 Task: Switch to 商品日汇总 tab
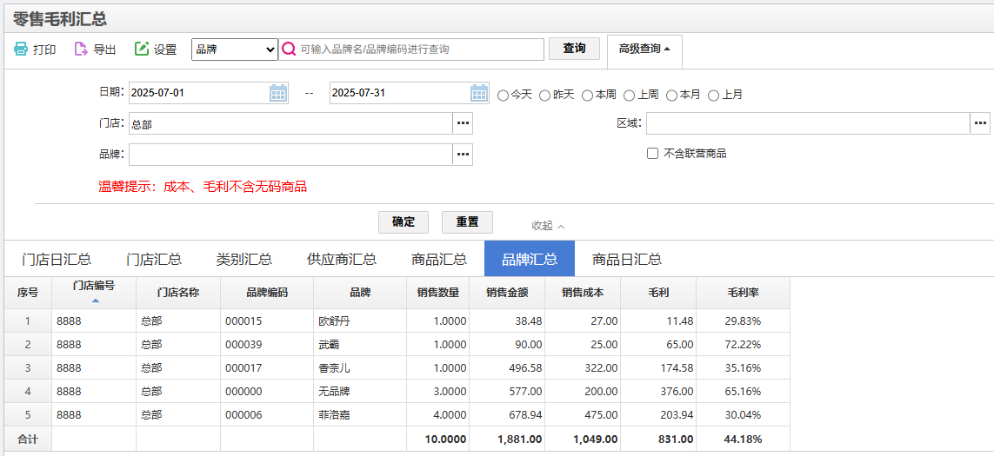627,259
